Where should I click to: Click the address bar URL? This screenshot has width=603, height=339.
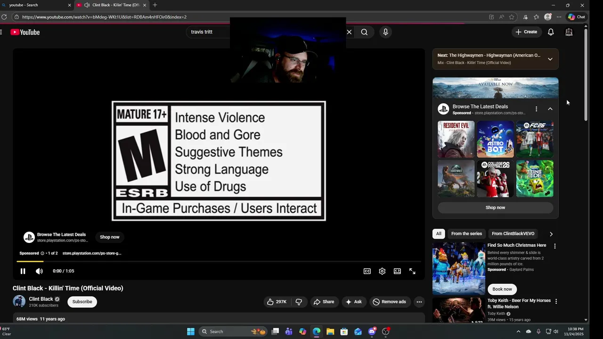click(x=104, y=17)
